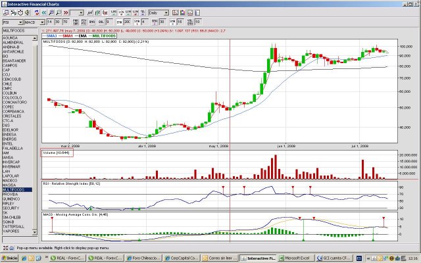Switch to CorpCapital taskbar item
421x263 pixels.
coord(182,258)
